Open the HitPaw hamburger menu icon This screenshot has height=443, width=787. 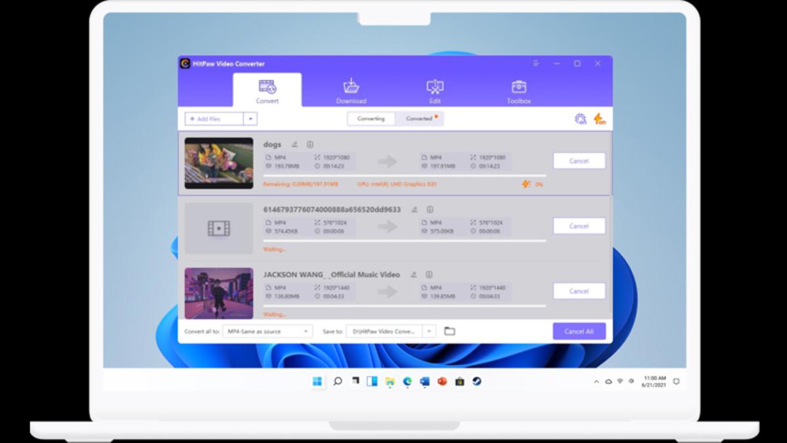coord(536,64)
